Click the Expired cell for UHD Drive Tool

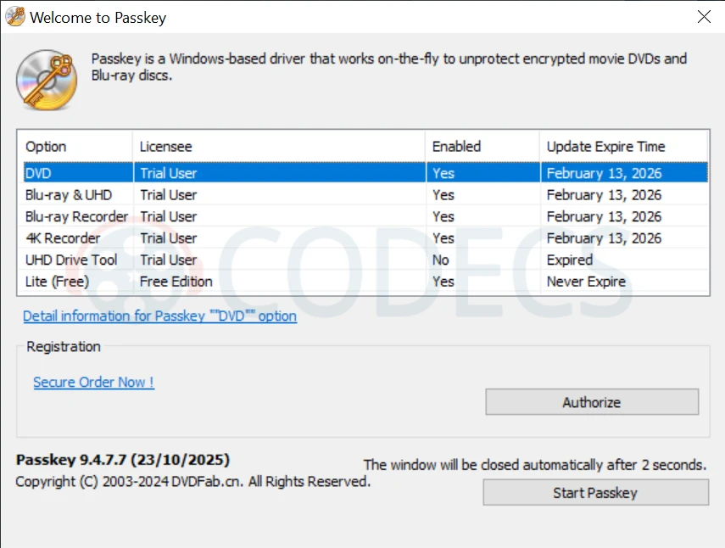click(569, 260)
